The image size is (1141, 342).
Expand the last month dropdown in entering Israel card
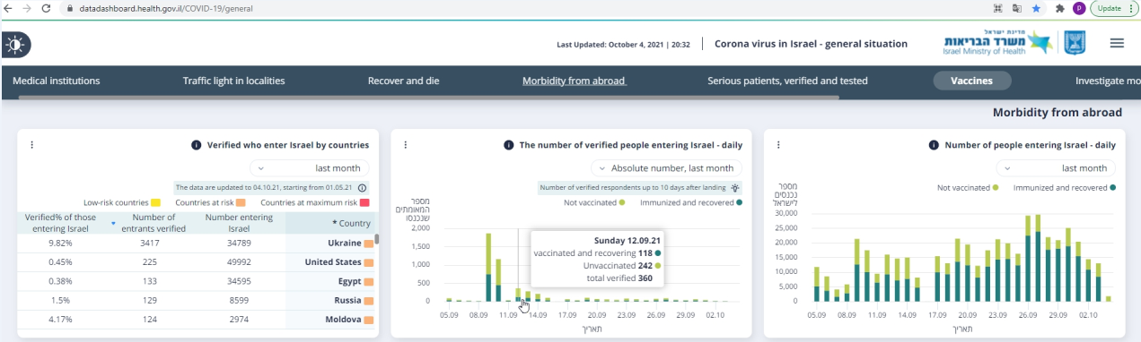pyautogui.click(x=1056, y=168)
